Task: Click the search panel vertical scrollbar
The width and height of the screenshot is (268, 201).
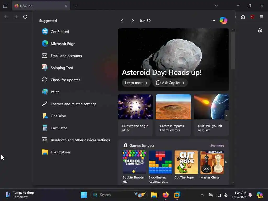Action: [x=233, y=51]
